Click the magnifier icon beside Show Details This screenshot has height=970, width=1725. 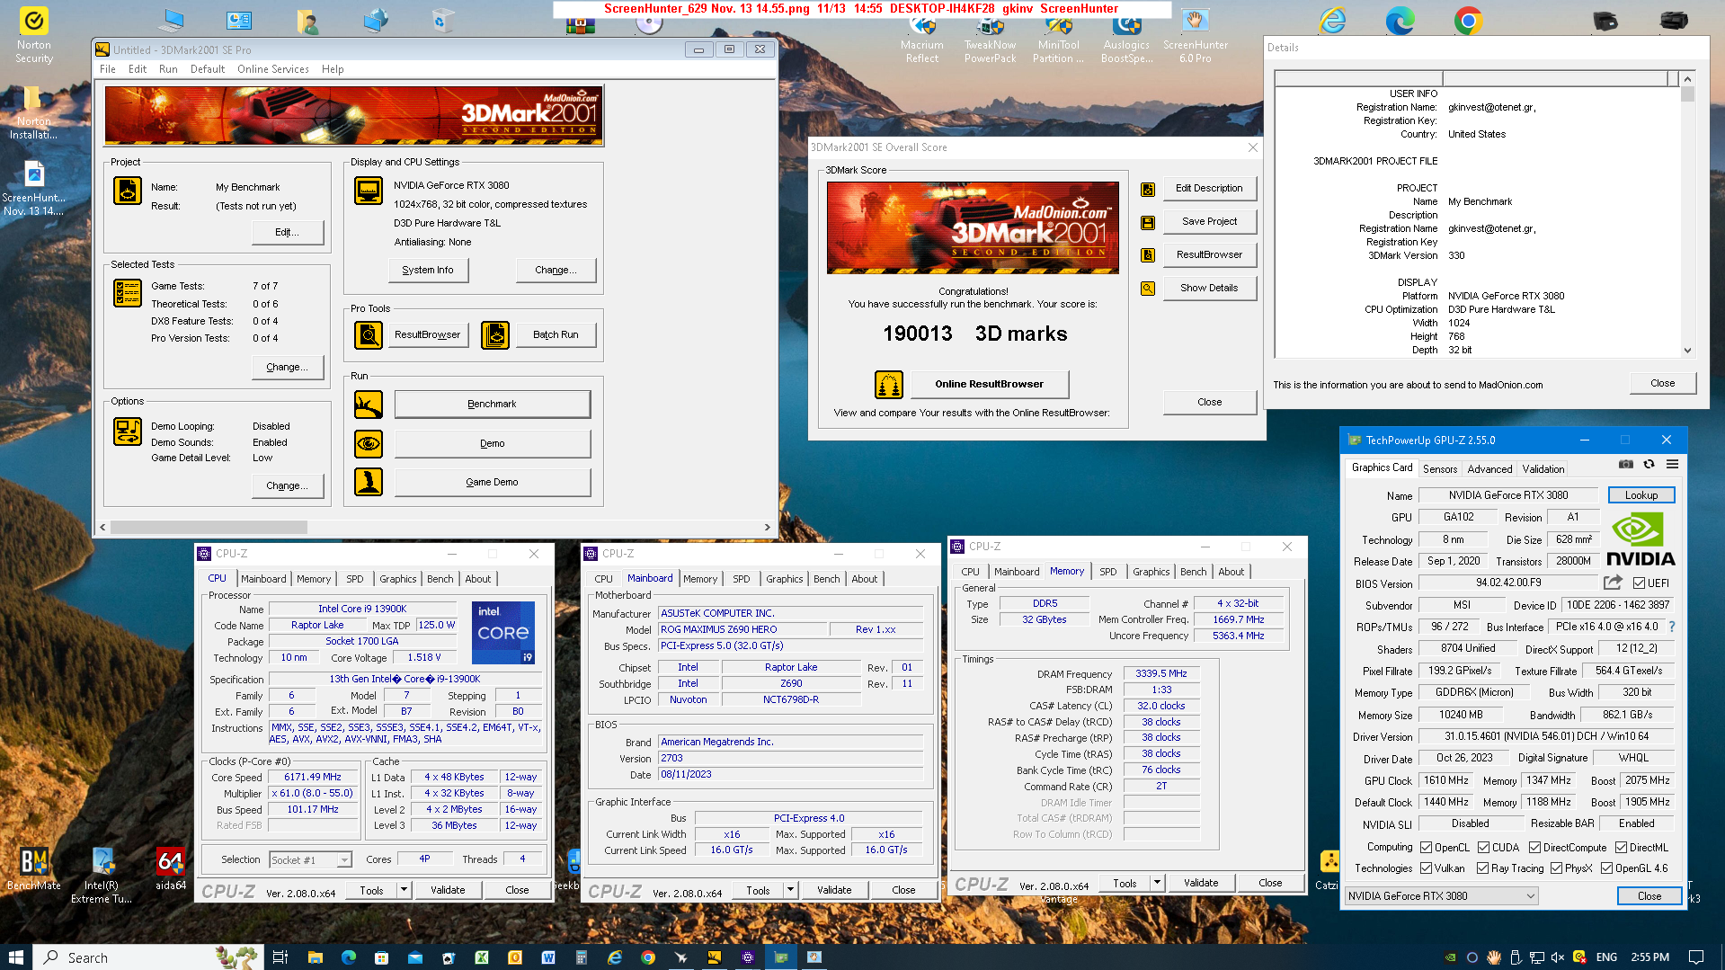pyautogui.click(x=1148, y=289)
